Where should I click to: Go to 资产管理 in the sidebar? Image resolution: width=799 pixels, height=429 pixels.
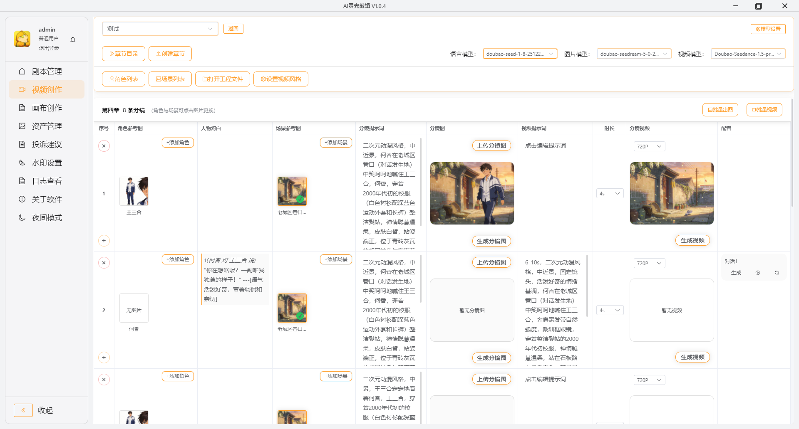pyautogui.click(x=47, y=126)
